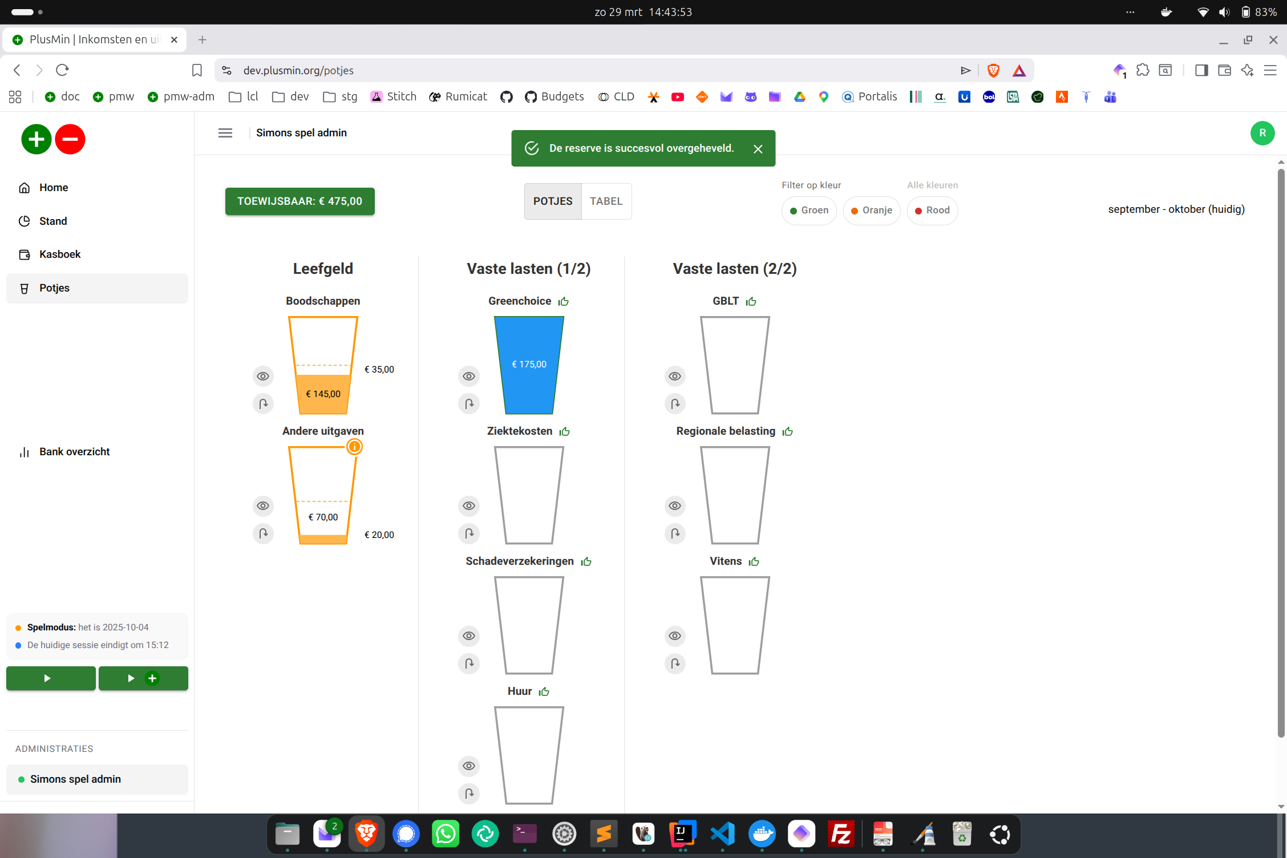Switch to the TABEL view tab
This screenshot has height=858, width=1287.
tap(606, 201)
